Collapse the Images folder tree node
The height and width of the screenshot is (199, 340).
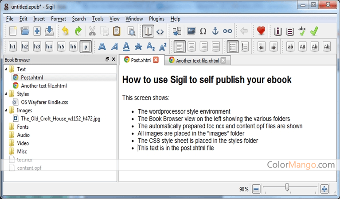pyautogui.click(x=6, y=111)
